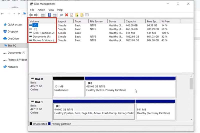Viewport: 200px width, 133px height.
Task: Open the View menu
Action: 51,10
